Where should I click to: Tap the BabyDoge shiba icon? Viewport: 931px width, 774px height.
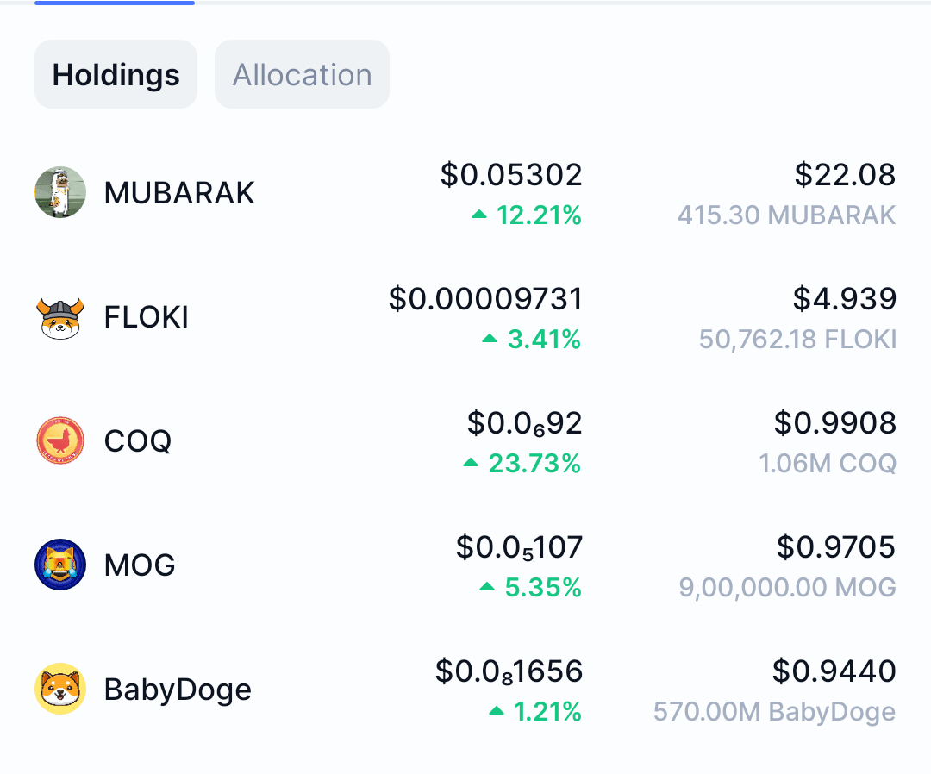click(60, 689)
